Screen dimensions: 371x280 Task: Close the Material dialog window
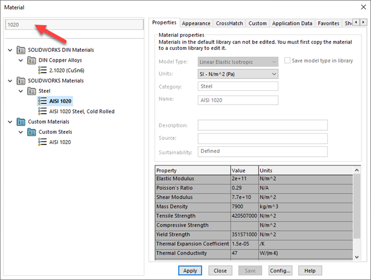pyautogui.click(x=363, y=7)
